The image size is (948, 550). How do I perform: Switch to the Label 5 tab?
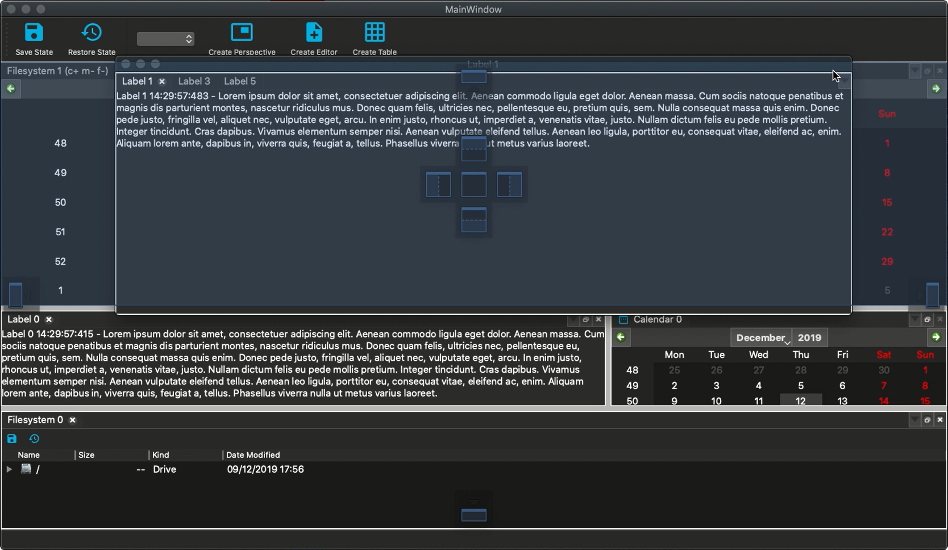coord(239,81)
